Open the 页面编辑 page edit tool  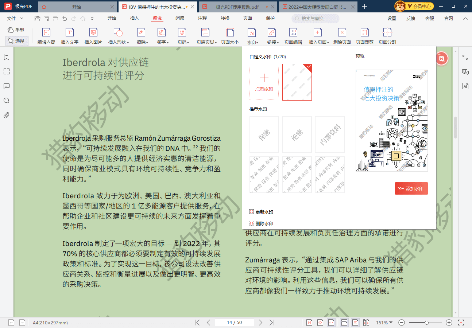click(293, 36)
